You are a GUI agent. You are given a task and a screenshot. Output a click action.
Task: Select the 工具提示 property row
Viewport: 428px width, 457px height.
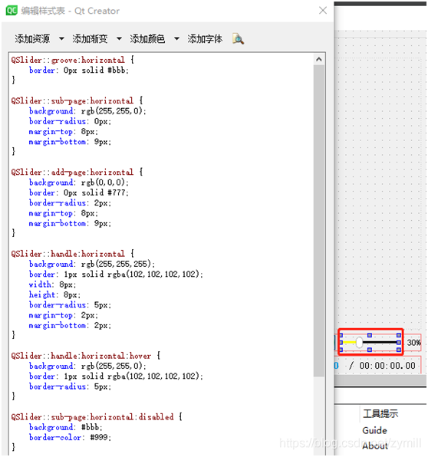pos(380,413)
